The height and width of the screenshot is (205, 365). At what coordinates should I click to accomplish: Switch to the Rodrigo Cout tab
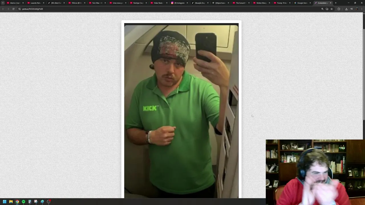[138, 3]
